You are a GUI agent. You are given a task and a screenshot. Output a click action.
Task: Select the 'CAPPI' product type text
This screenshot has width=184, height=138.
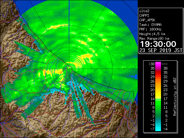pos(144,16)
